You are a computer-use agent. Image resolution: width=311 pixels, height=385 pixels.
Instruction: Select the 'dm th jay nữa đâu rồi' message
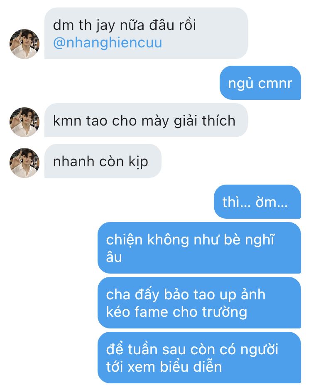(146, 33)
